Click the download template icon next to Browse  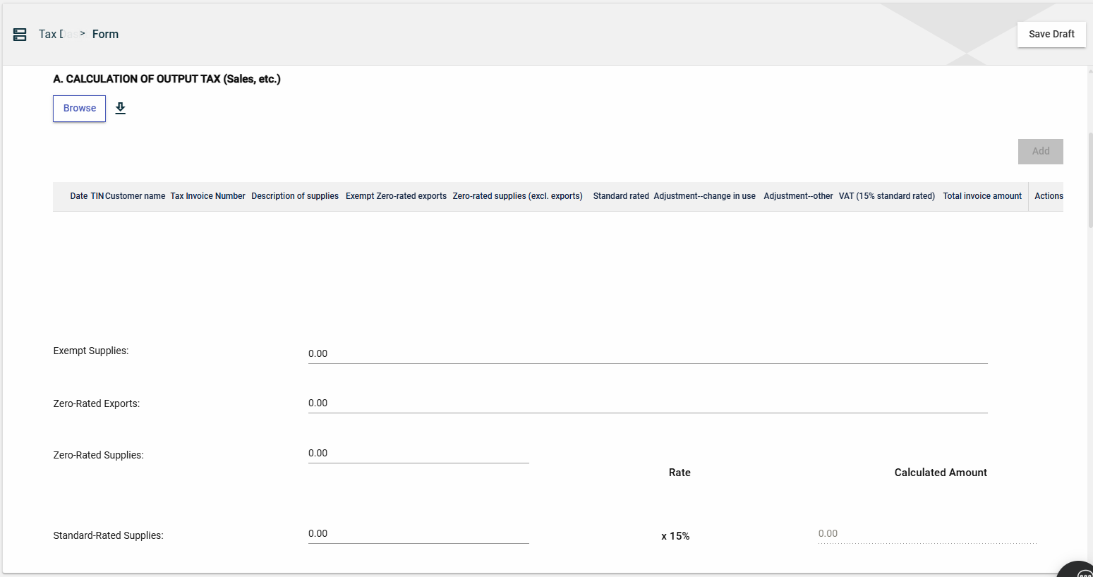tap(121, 108)
